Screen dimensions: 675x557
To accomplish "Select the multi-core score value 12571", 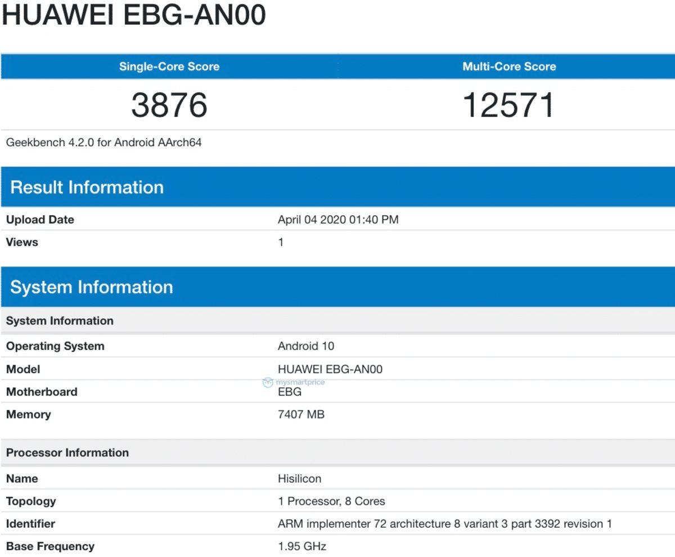I will coord(507,103).
